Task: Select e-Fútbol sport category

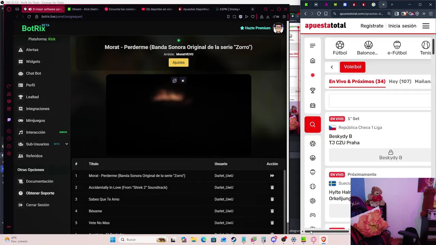Action: 397,48
